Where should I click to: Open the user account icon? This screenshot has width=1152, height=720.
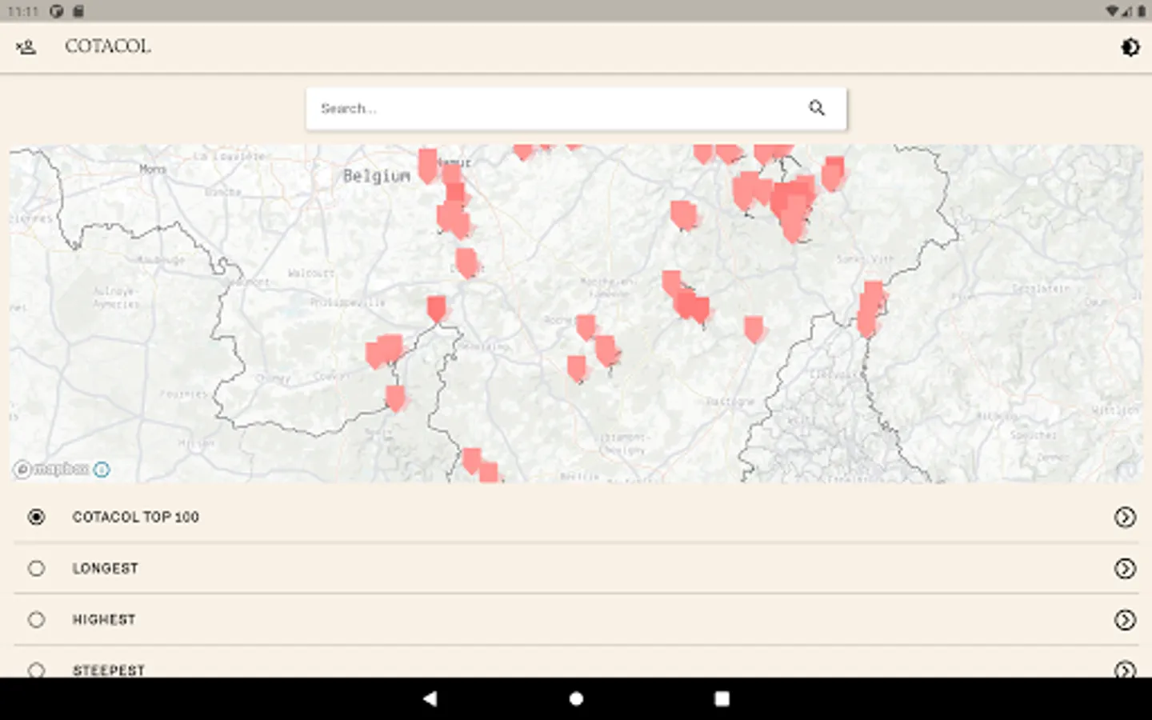point(26,47)
